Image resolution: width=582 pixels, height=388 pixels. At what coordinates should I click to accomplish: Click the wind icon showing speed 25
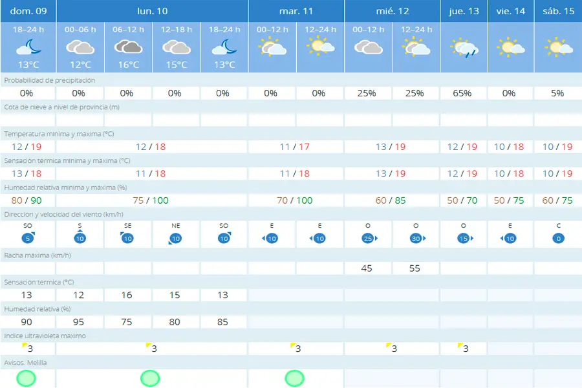click(369, 239)
